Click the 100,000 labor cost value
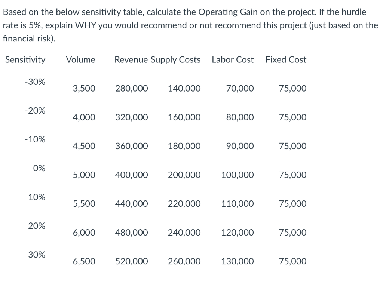This screenshot has width=383, height=286. [237, 175]
